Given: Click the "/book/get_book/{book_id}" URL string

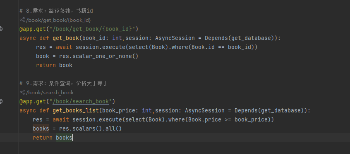Looking at the screenshot, I should coord(92,29).
